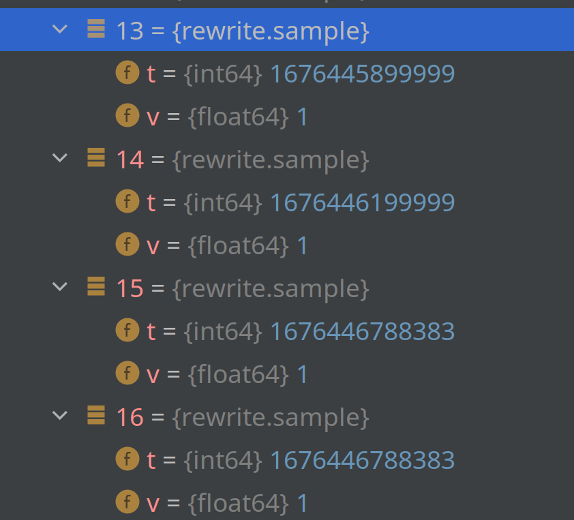Screen dimensions: 574x520
Task: Click field icon of t under element 16
Action: pyautogui.click(x=127, y=459)
